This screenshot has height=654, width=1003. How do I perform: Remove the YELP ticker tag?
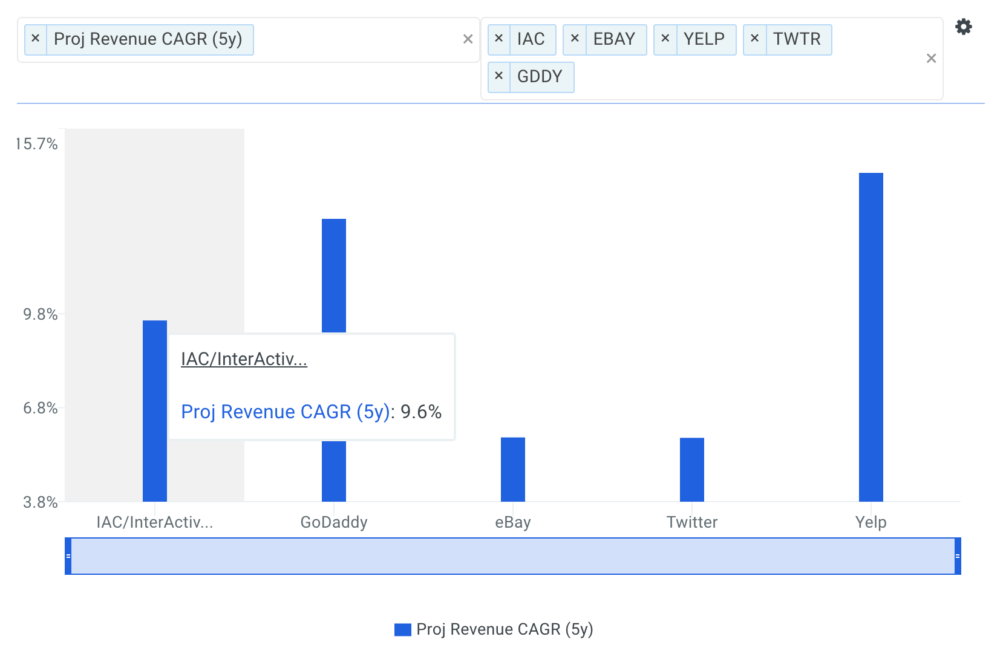coord(665,39)
